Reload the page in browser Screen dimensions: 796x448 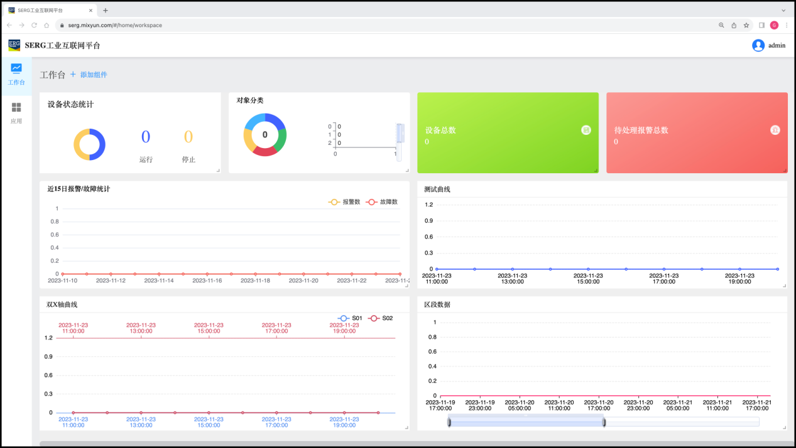pos(34,25)
